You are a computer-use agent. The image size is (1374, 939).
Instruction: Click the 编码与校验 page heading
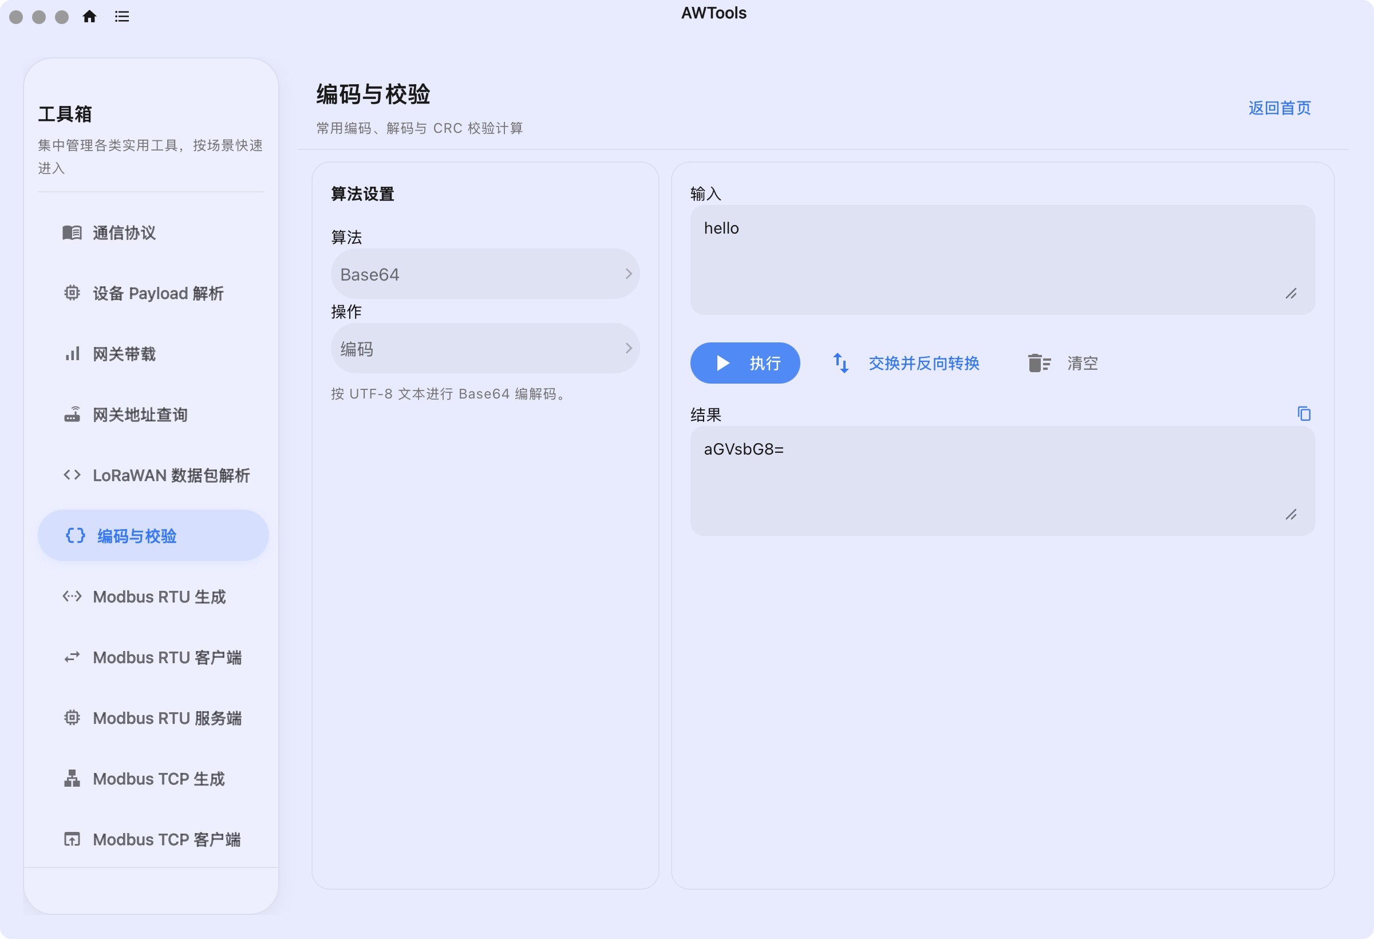[x=373, y=94]
